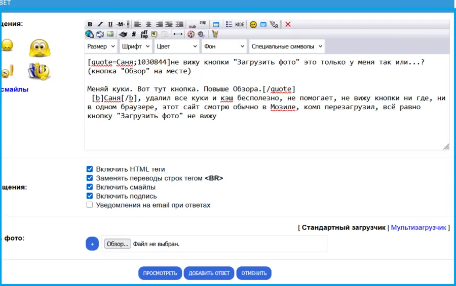The height and width of the screenshot is (286, 456).
Task: Click the red X clear formatting icon
Action: click(288, 24)
